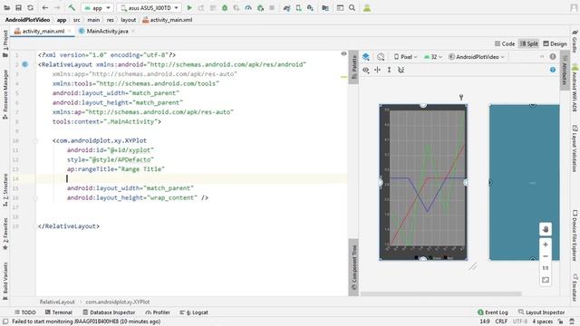Image resolution: width=580 pixels, height=326 pixels.
Task: Click the blue help icon in designer
Action: tap(553, 70)
